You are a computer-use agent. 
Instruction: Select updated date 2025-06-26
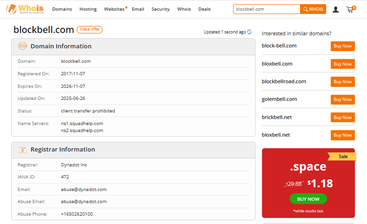click(x=73, y=98)
